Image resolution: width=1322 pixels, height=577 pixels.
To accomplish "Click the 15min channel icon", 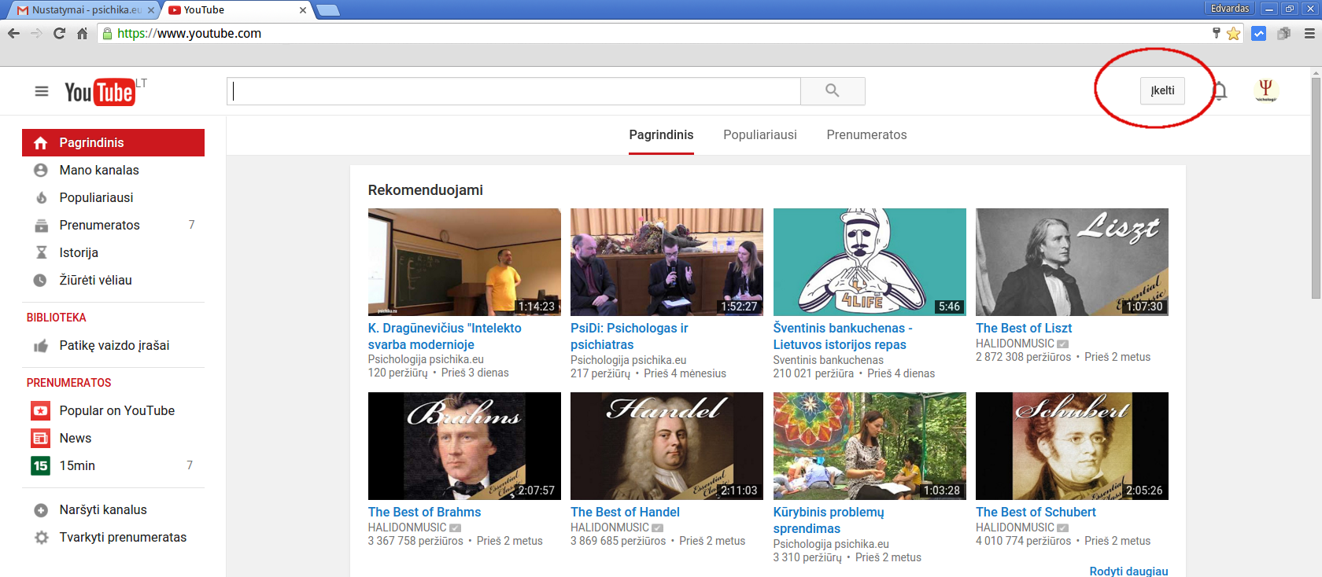I will coord(40,465).
